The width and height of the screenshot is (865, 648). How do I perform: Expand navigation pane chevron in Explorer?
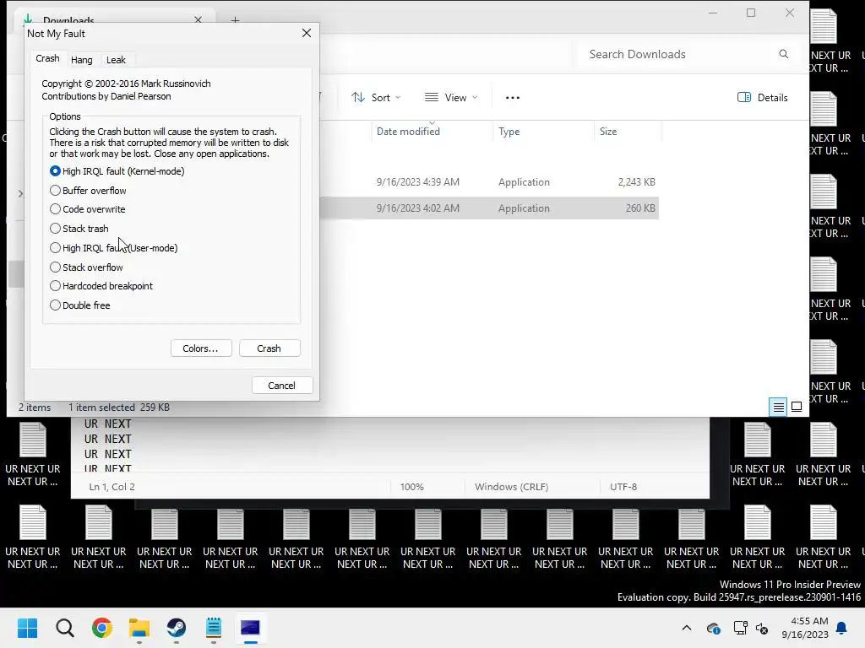20,193
